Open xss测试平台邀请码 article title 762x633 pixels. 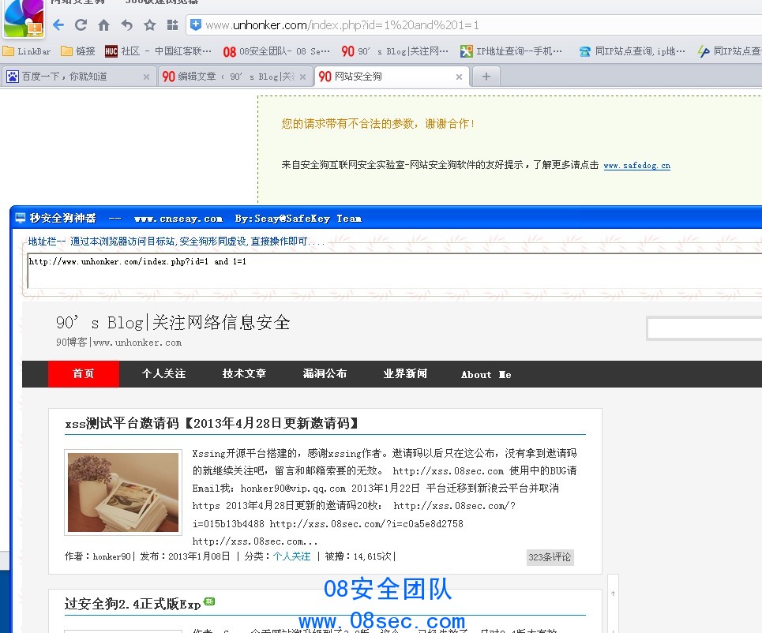212,423
